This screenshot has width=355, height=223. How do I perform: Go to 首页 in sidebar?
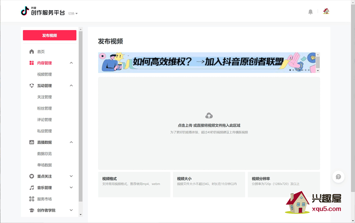[41, 52]
